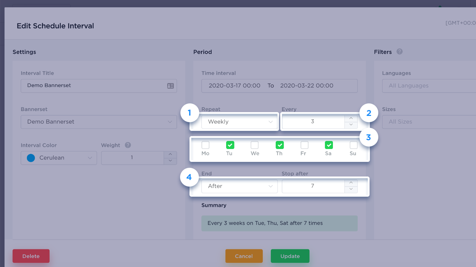The width and height of the screenshot is (476, 267).
Task: Uncheck the Thursday checkbox
Action: pyautogui.click(x=280, y=145)
